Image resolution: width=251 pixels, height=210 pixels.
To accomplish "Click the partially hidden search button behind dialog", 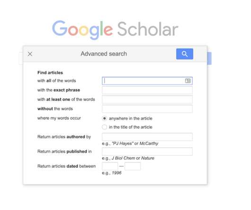I will point(209,58).
